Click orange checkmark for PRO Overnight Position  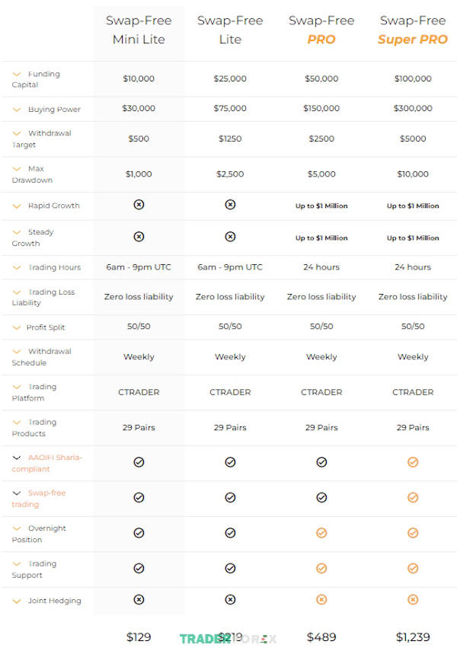tap(321, 532)
